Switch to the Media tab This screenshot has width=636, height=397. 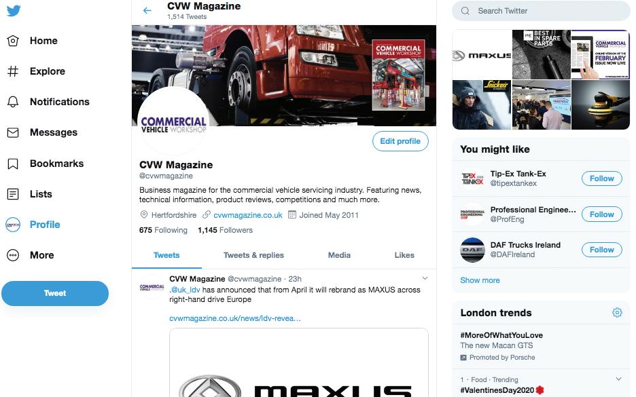[339, 255]
